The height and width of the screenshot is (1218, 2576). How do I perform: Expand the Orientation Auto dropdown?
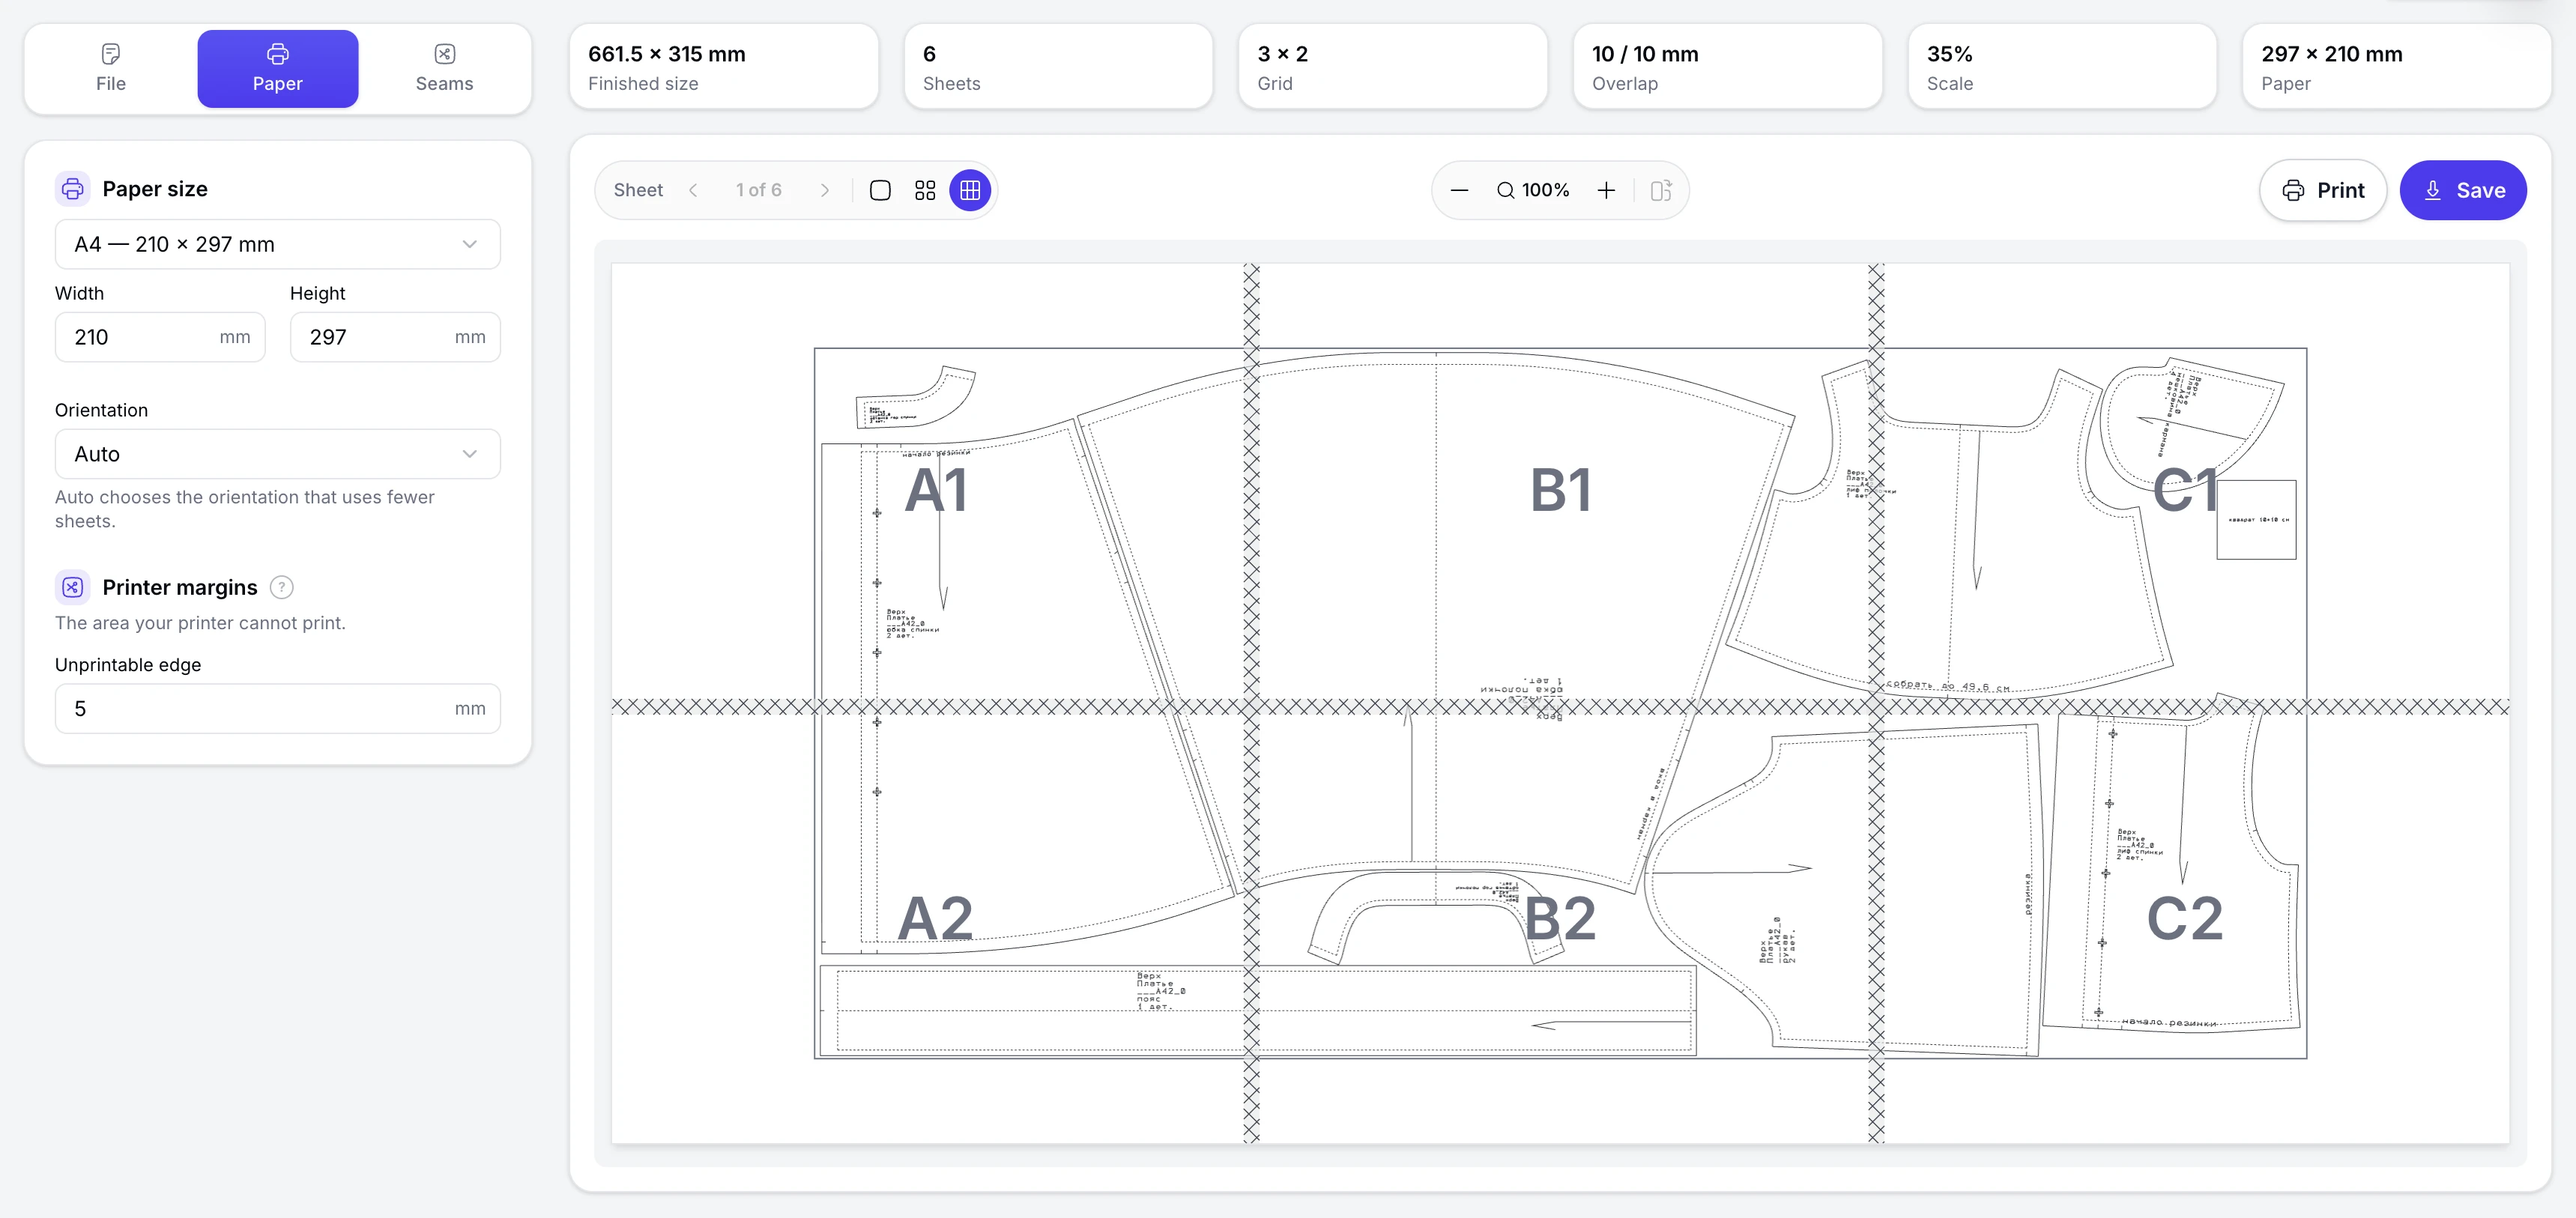[x=277, y=454]
